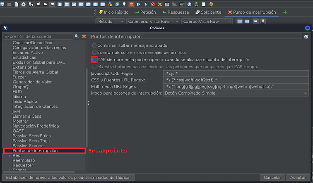The width and height of the screenshot is (313, 183).
Task: Click the step to next request icon
Action: 139,4
